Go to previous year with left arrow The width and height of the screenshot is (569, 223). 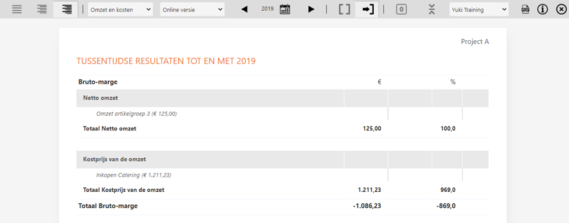click(x=245, y=10)
